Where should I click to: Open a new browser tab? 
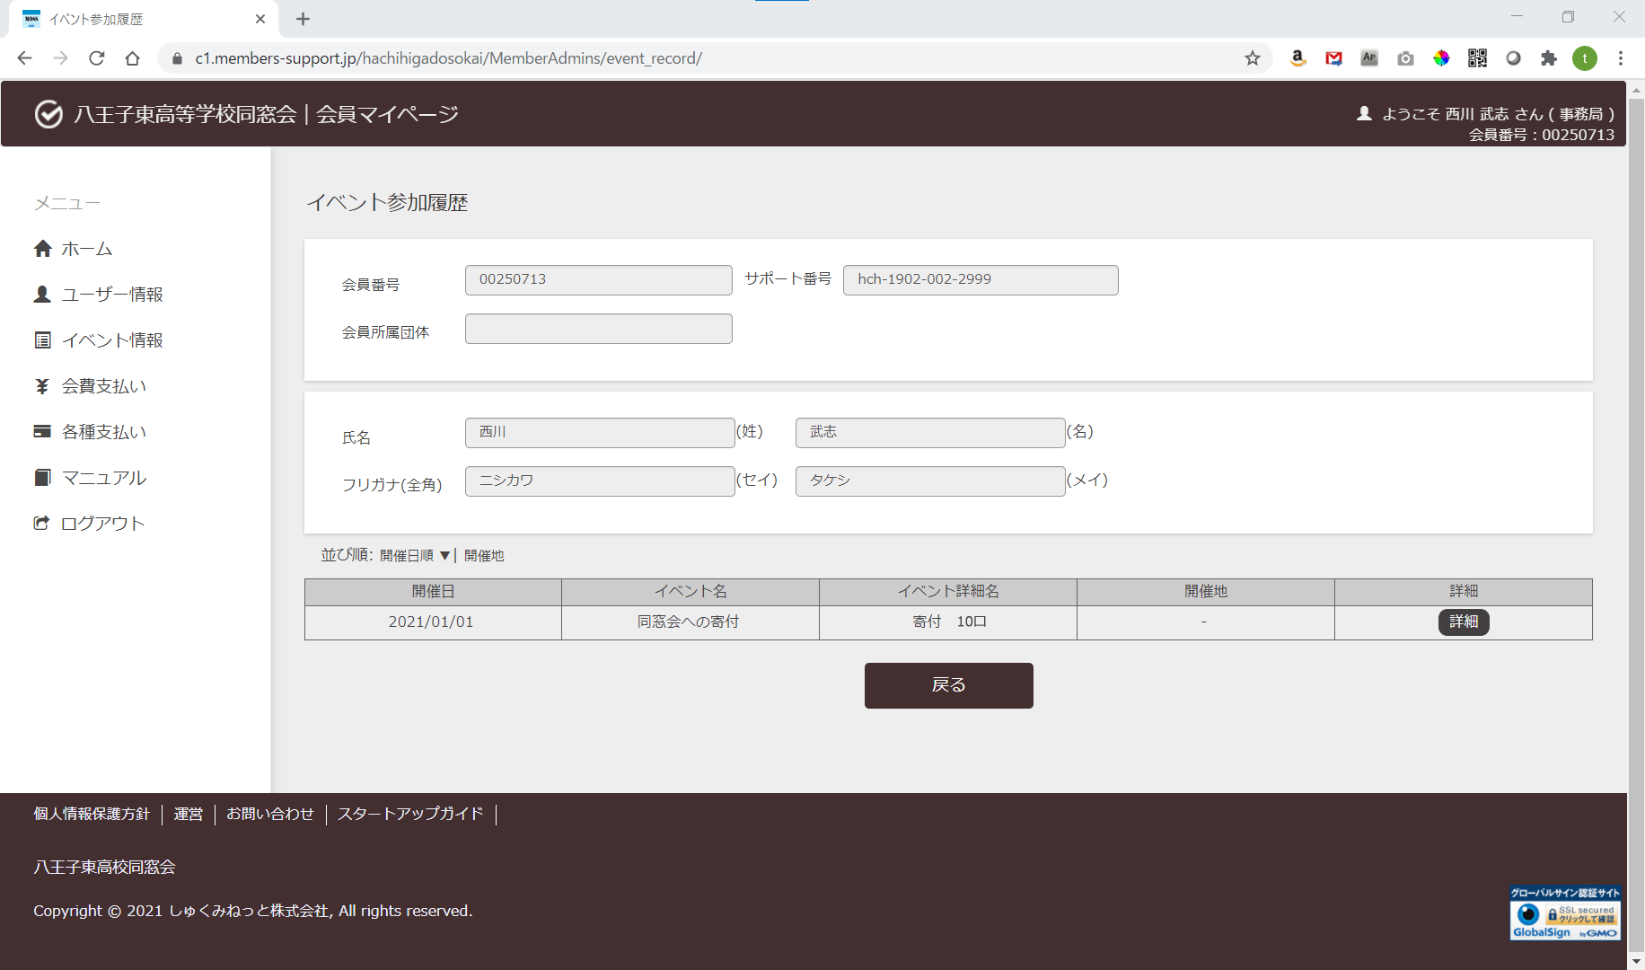(x=303, y=19)
